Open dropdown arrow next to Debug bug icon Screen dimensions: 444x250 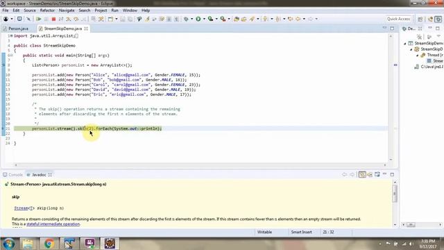[x=191, y=19]
